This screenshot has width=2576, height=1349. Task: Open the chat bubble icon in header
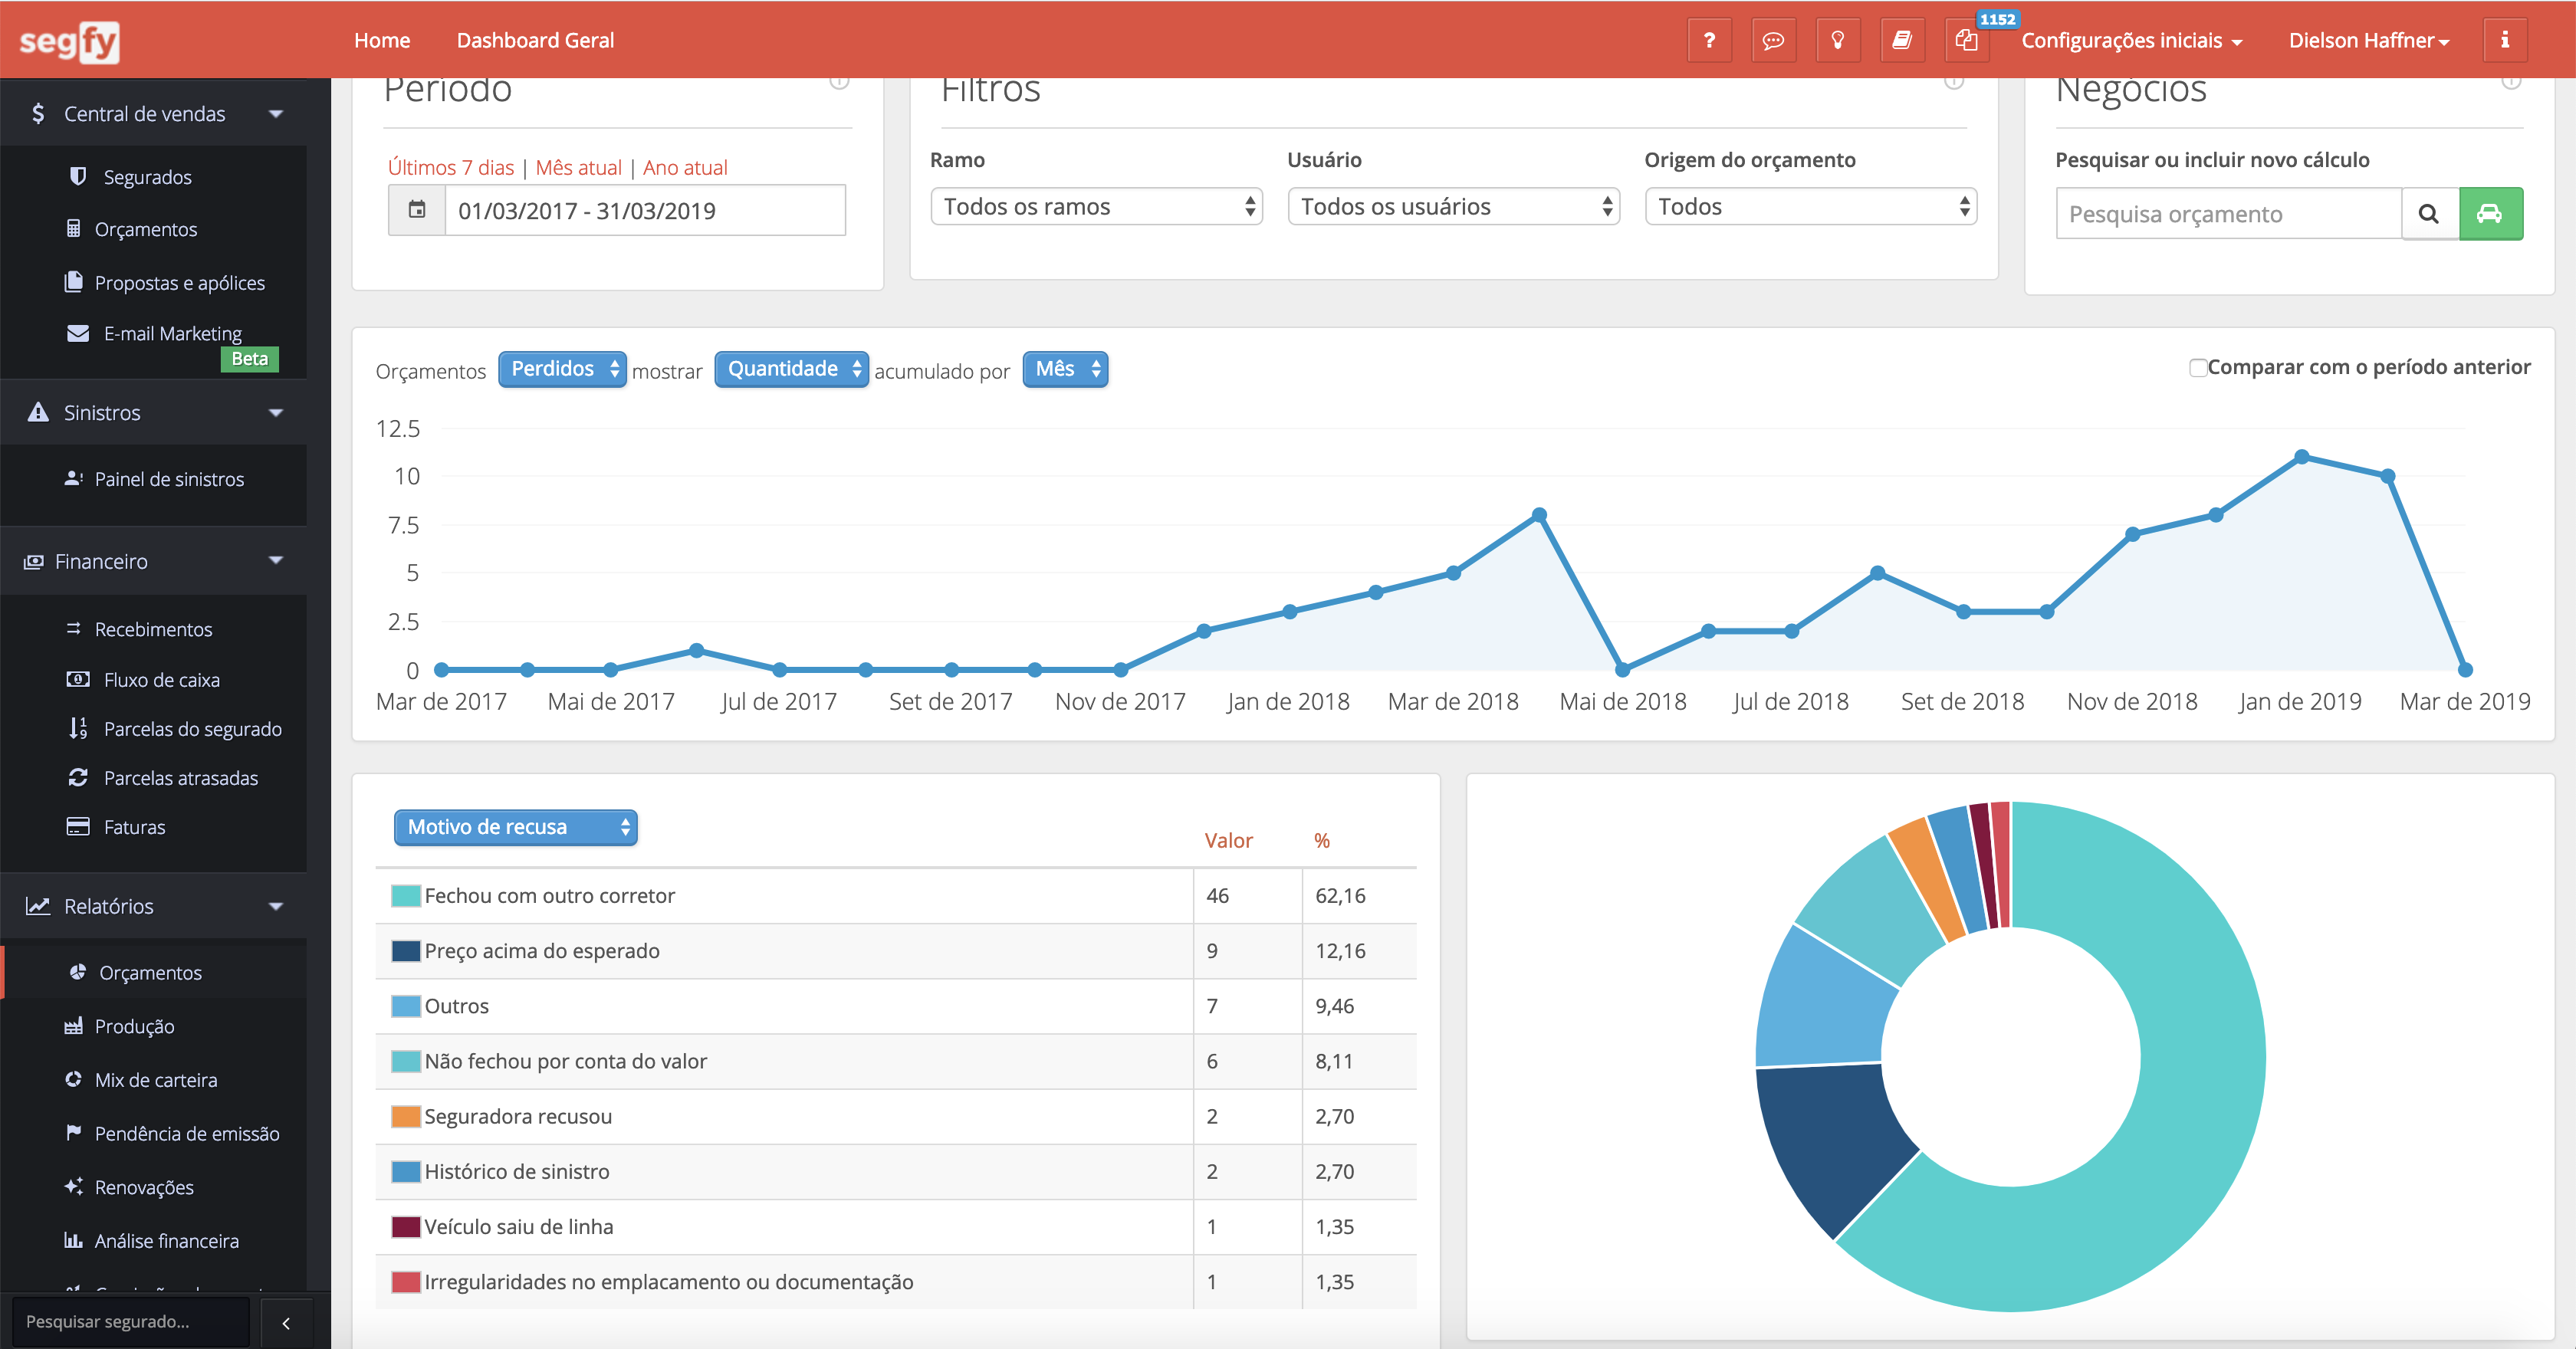1773,41
